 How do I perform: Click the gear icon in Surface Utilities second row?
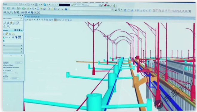pos(8,26)
